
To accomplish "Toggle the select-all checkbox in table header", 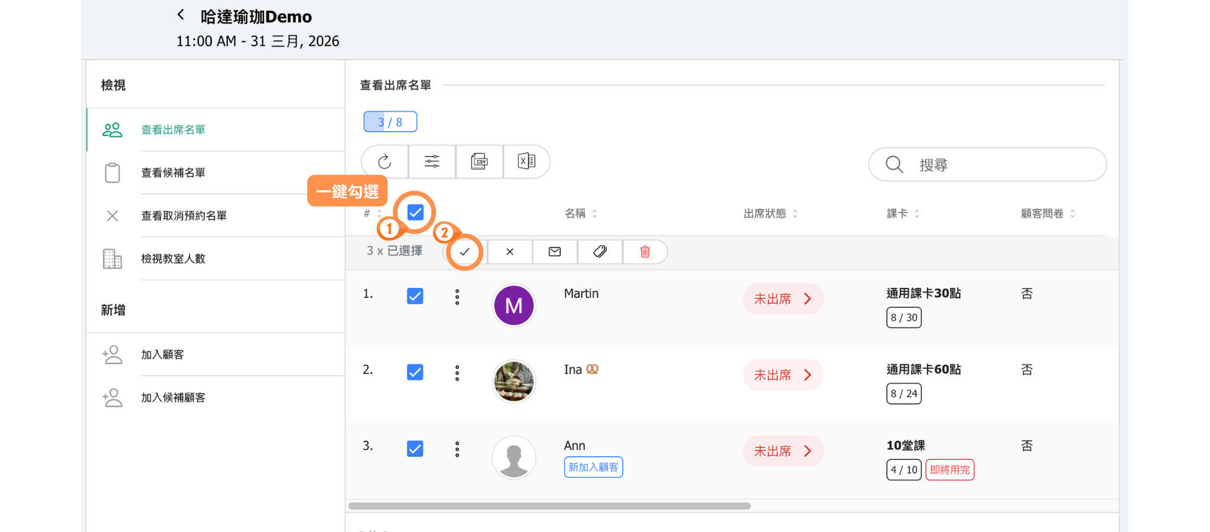I will [415, 213].
